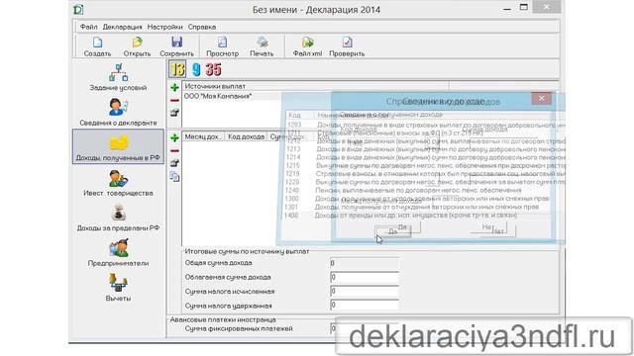Viewport: 634px width, 356px height.
Task: Click the copy income rows icon
Action: (174, 177)
